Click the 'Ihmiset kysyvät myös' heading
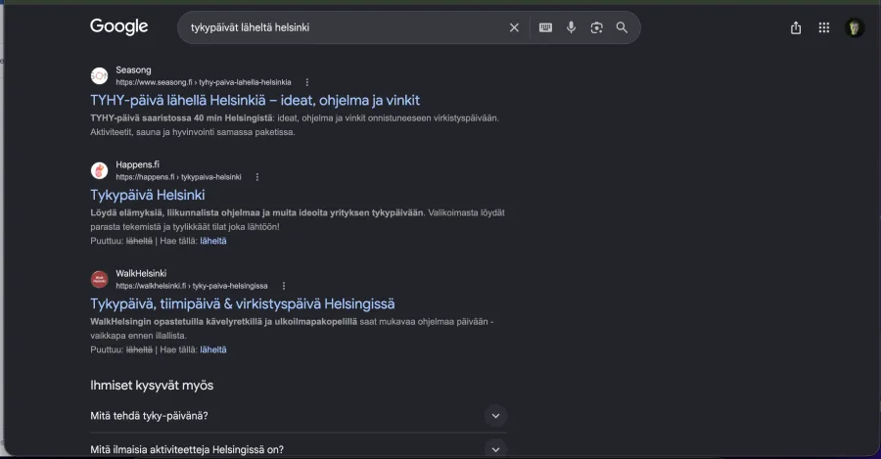The image size is (881, 459). [152, 386]
